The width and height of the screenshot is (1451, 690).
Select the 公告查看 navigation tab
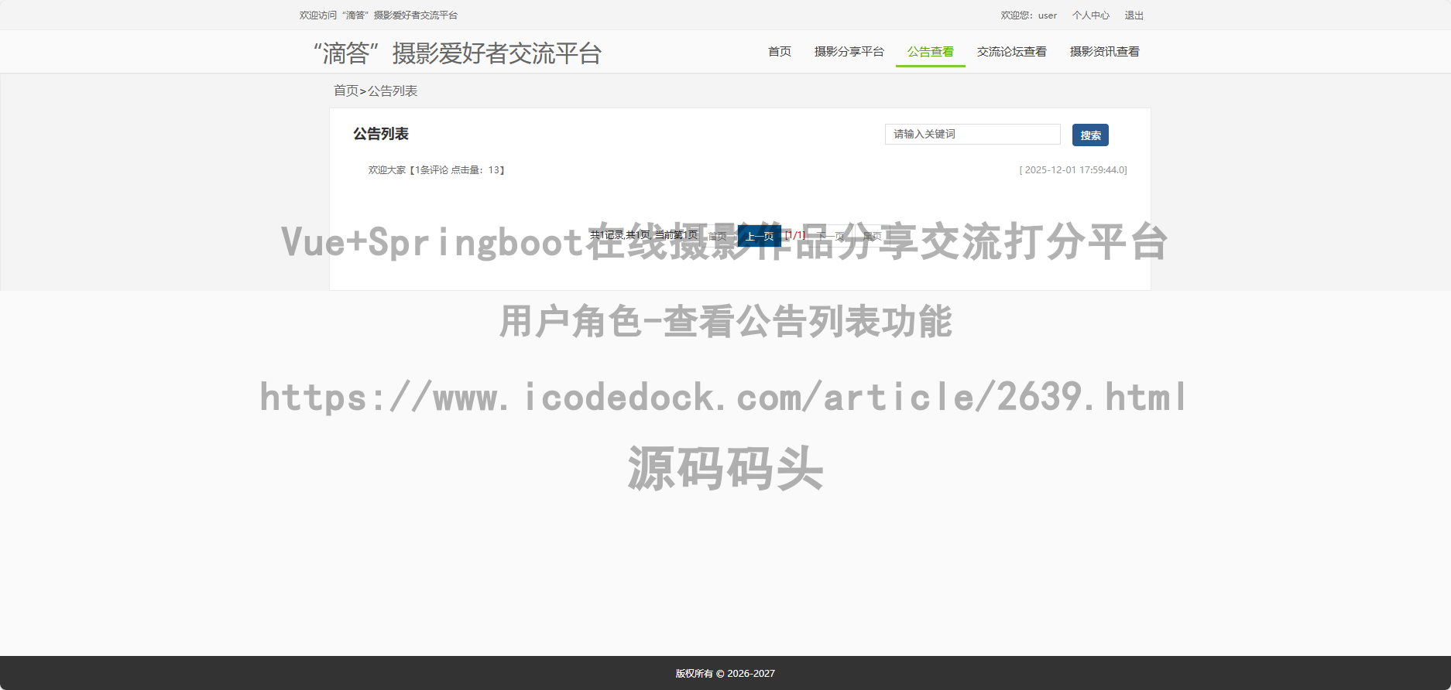930,52
